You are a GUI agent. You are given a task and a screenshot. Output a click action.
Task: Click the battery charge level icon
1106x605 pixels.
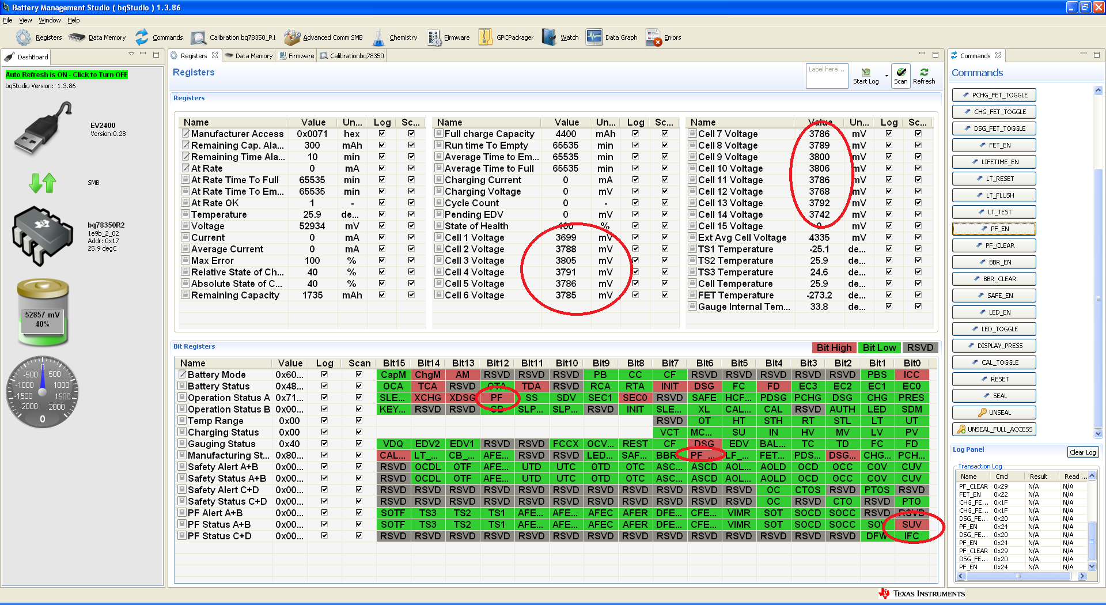point(43,312)
